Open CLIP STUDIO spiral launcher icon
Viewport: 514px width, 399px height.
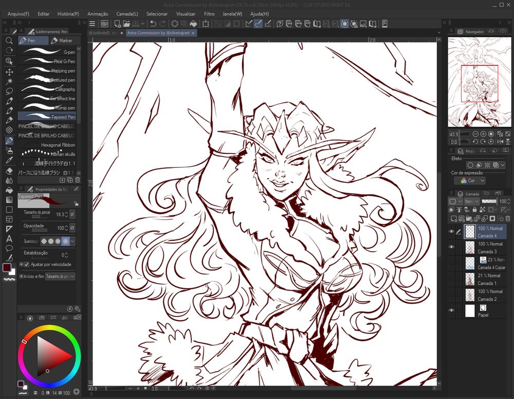[104, 24]
